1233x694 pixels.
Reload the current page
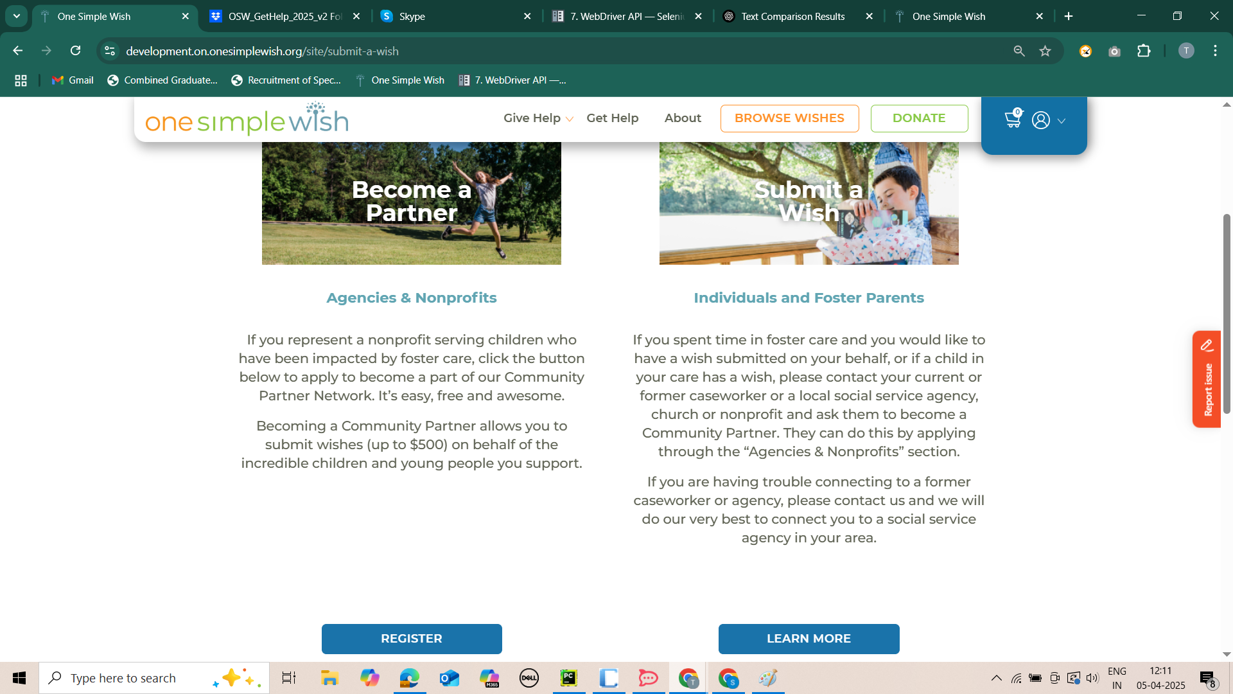tap(75, 51)
